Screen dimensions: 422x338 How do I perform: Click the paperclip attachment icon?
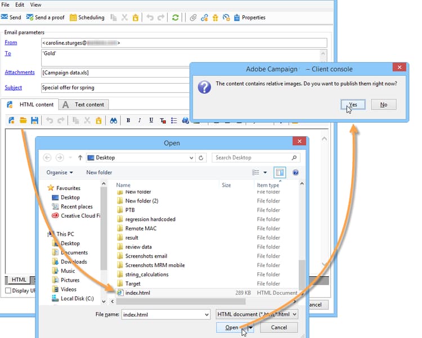(x=193, y=17)
